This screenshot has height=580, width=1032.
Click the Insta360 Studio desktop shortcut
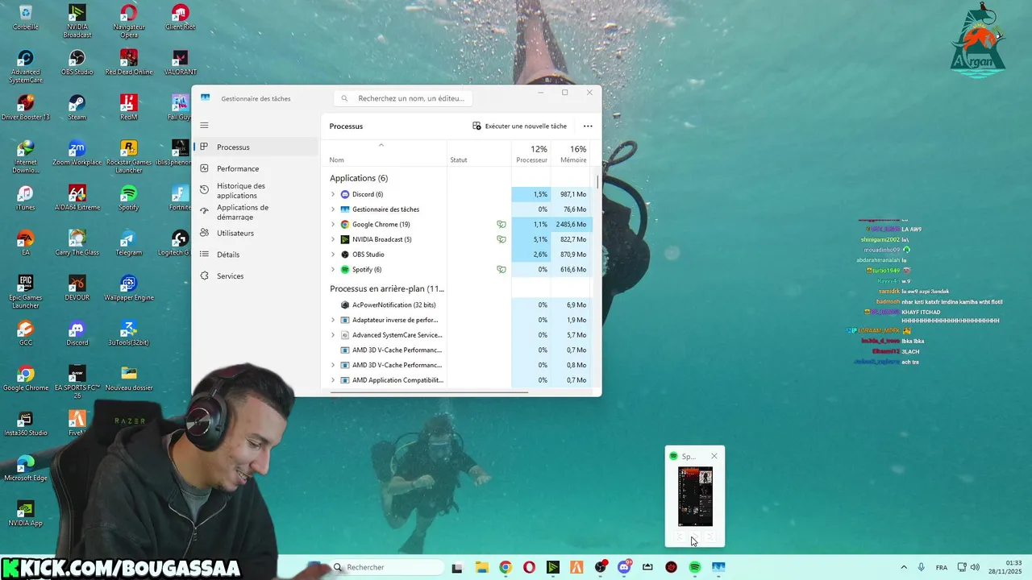tap(25, 423)
